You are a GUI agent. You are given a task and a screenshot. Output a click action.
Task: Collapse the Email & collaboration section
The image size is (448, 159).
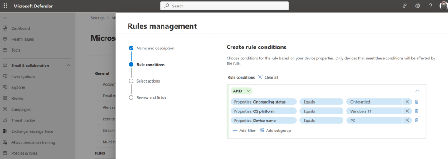tap(69, 66)
